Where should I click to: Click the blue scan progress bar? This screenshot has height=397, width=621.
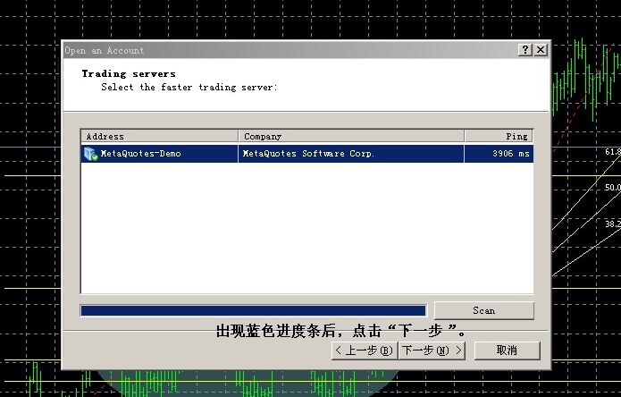point(254,310)
